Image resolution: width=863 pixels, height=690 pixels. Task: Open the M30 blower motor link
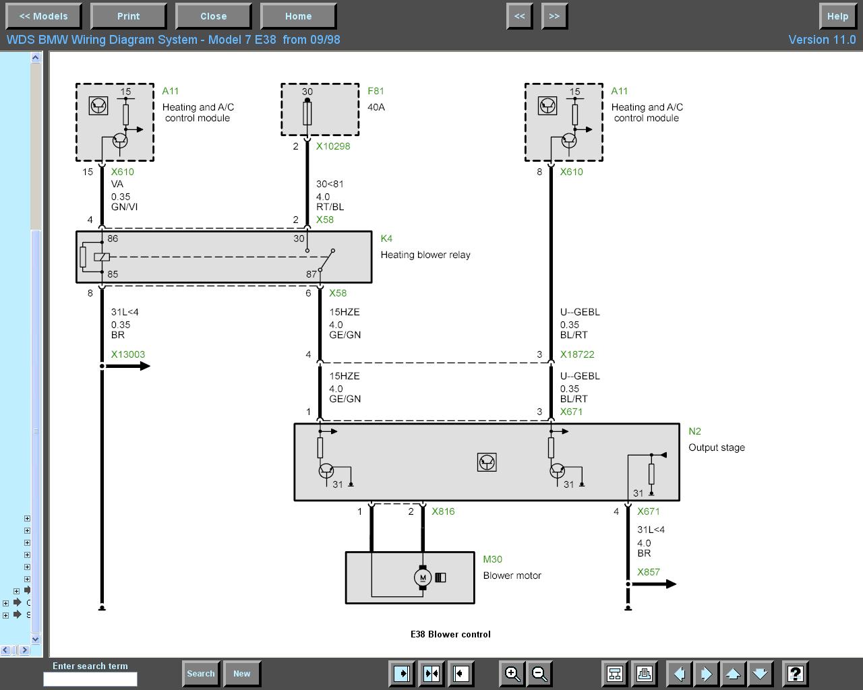pyautogui.click(x=492, y=559)
